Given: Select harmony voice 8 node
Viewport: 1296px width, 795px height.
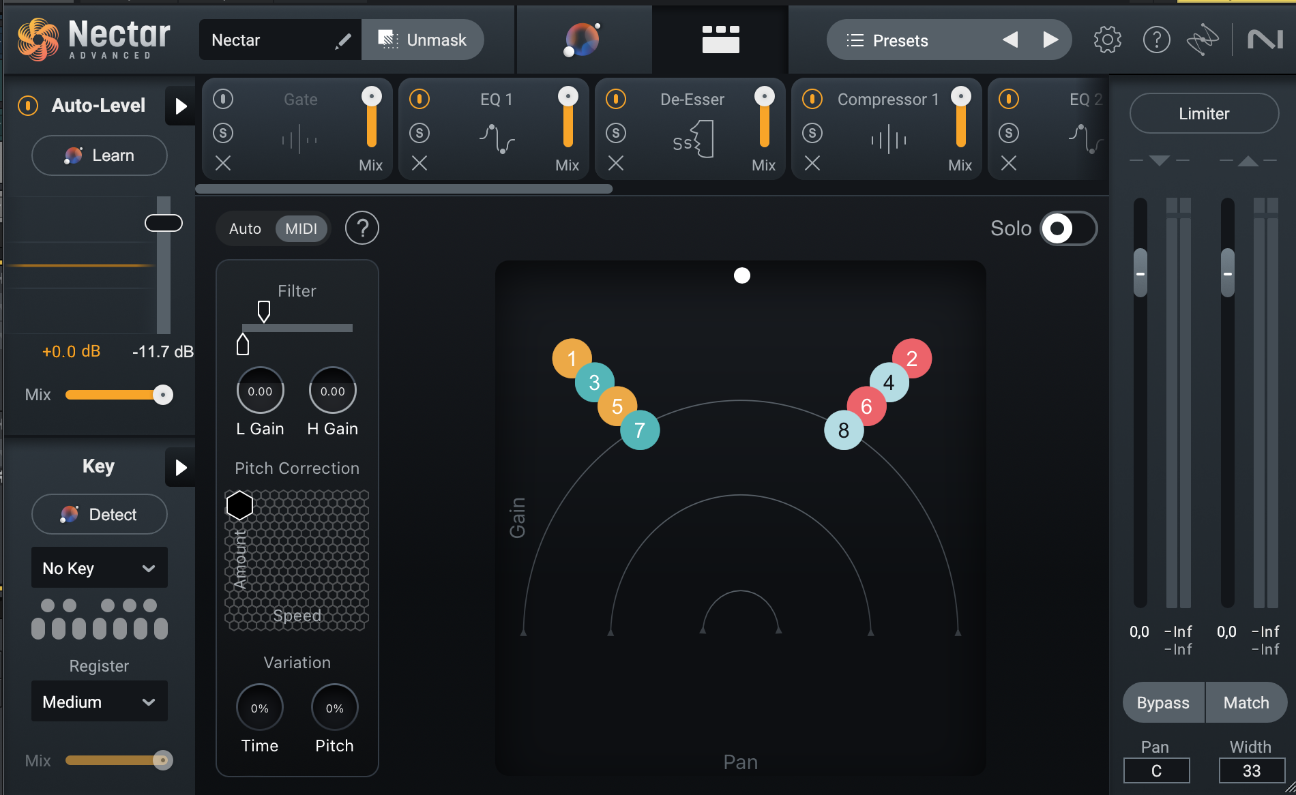Looking at the screenshot, I should 844,430.
